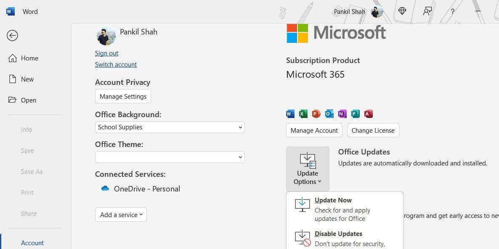Click the feedback person icon
499x249 pixels.
pos(427,11)
